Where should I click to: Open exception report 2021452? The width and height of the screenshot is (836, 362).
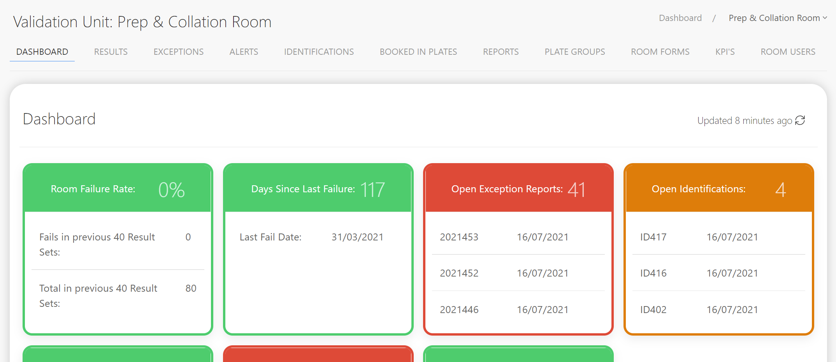(459, 273)
